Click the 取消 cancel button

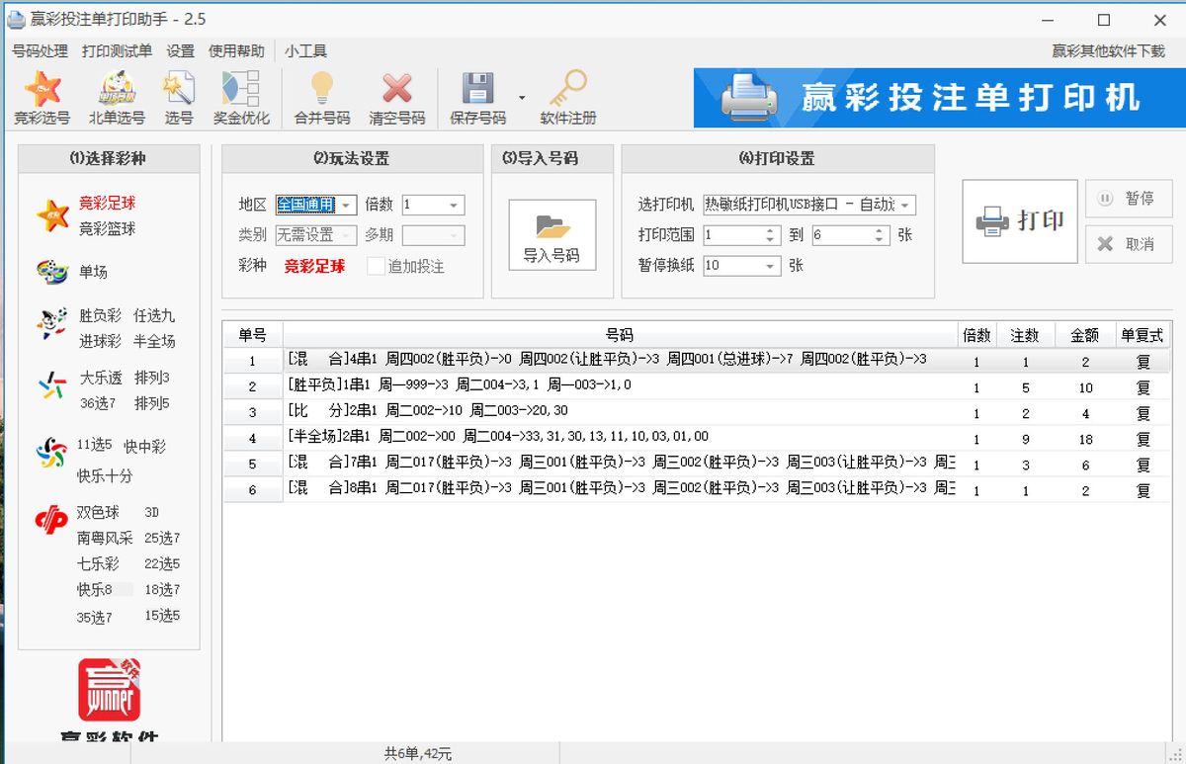click(x=1129, y=244)
